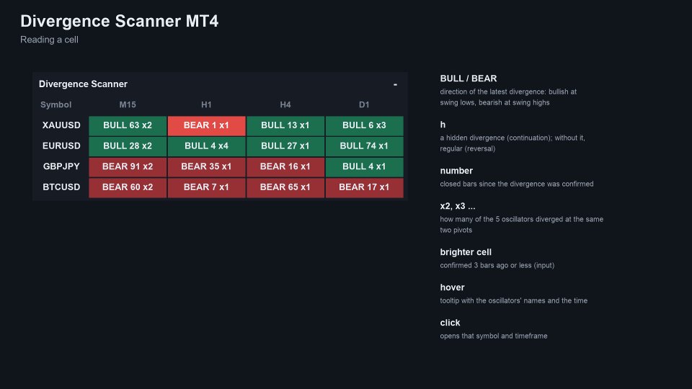Viewport: 692px width, 389px height.
Task: Collapse the Divergence Scanner panel with minus button
Action: [x=395, y=84]
